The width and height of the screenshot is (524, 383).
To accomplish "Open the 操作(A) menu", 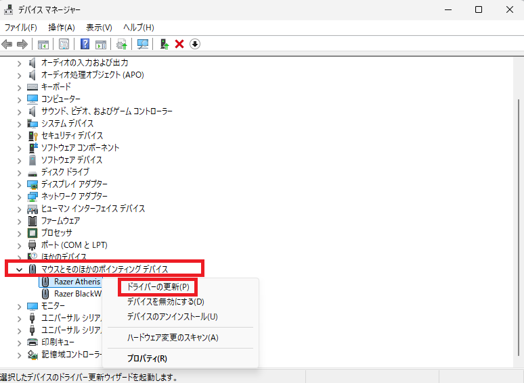I will point(62,27).
